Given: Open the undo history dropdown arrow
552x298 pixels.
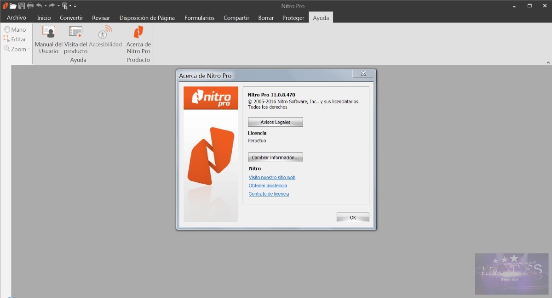Looking at the screenshot, I should pyautogui.click(x=46, y=6).
